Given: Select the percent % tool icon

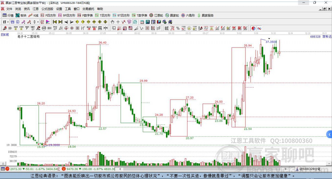Looking at the screenshot, I should [x=178, y=28].
